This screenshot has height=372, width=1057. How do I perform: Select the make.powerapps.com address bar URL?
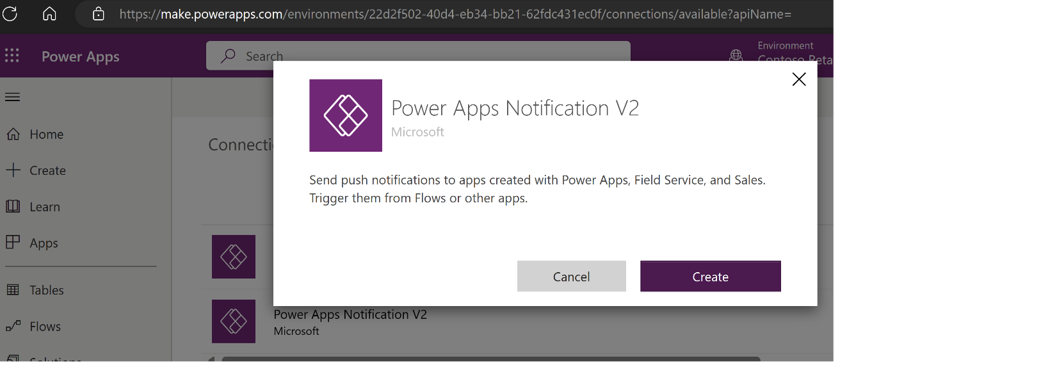click(x=455, y=14)
